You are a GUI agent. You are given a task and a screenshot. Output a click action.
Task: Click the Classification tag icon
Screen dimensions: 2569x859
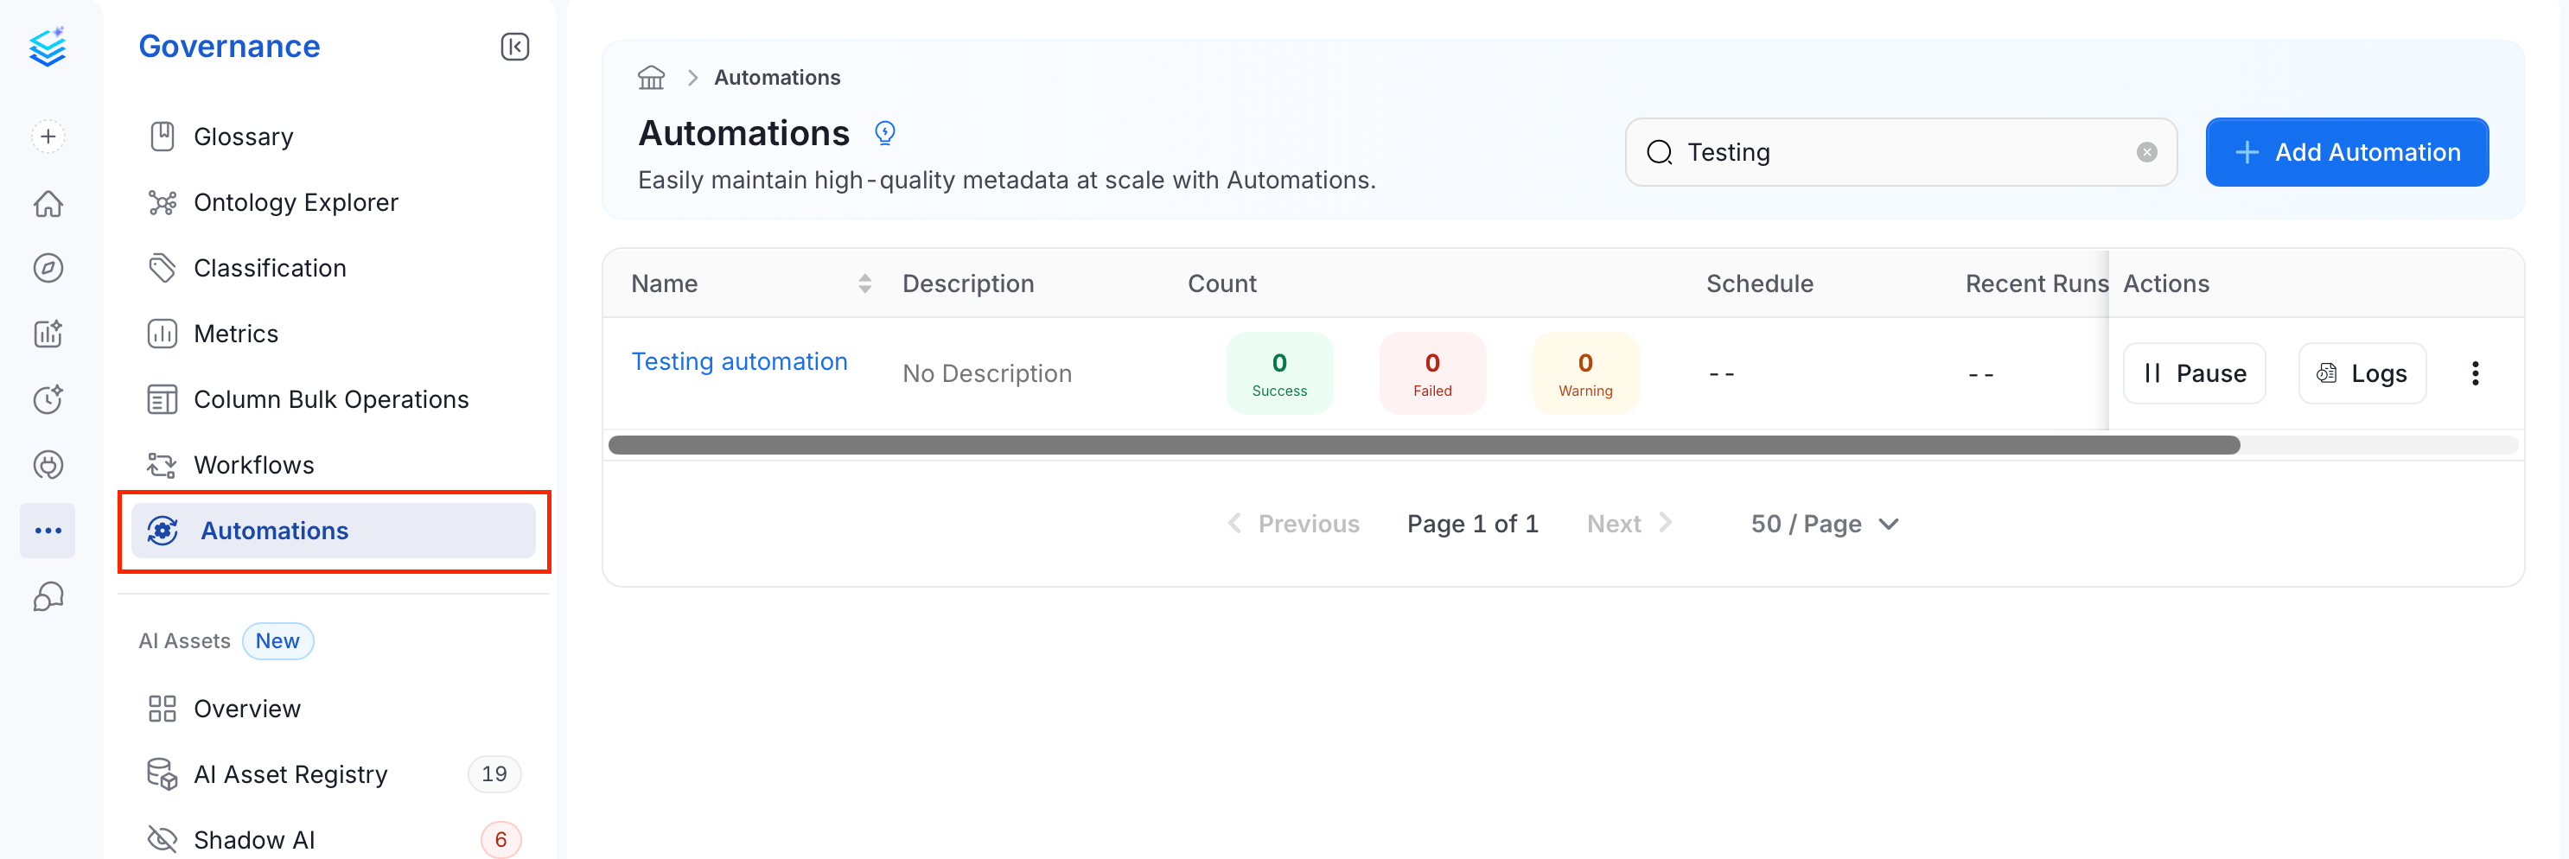point(162,268)
